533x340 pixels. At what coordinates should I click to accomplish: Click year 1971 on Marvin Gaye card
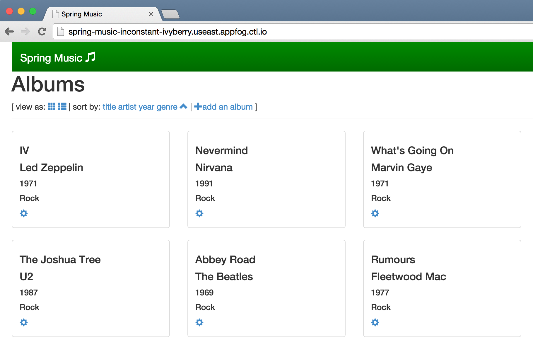click(380, 184)
